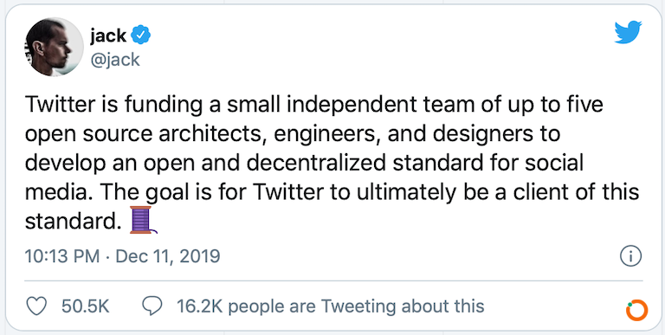
Task: Open the tweet via 10:13 PM timestamp
Action: click(x=62, y=256)
